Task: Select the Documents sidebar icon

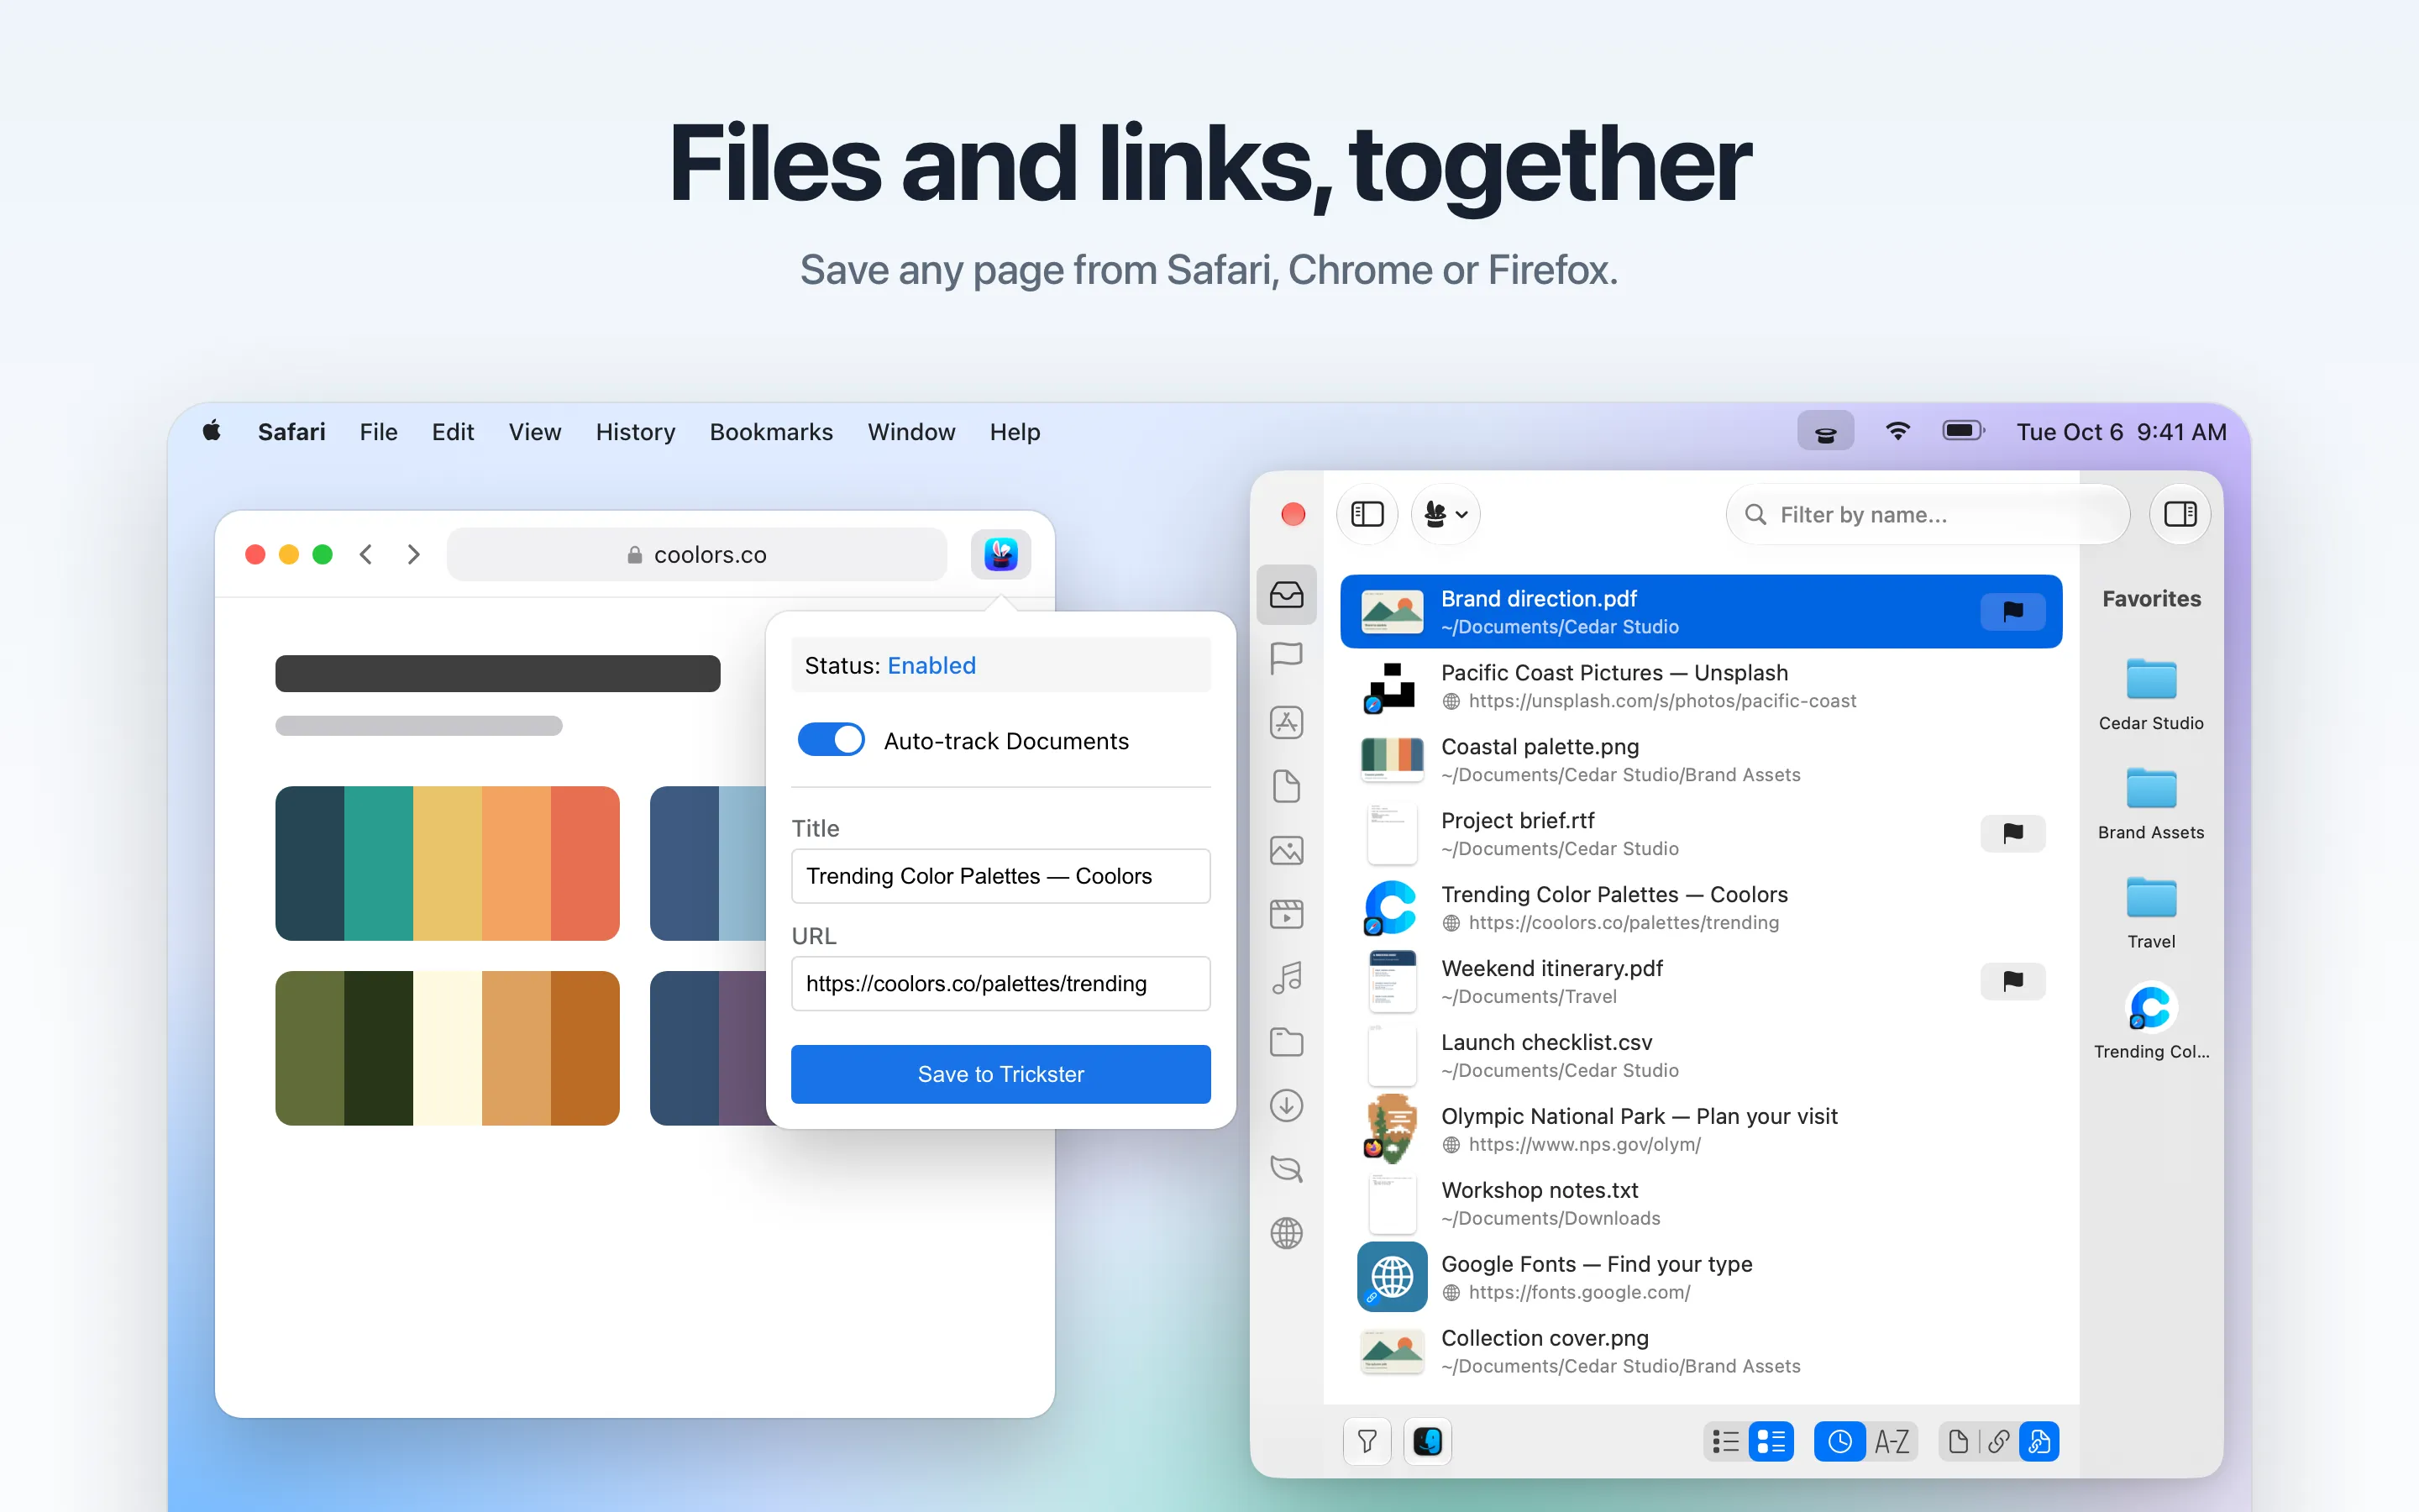Action: (1287, 786)
